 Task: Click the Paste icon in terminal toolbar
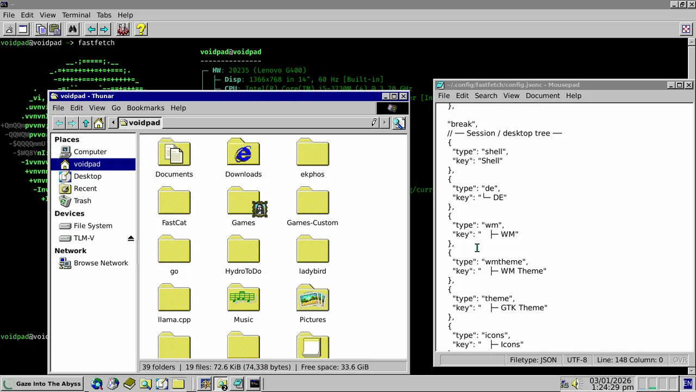point(54,29)
